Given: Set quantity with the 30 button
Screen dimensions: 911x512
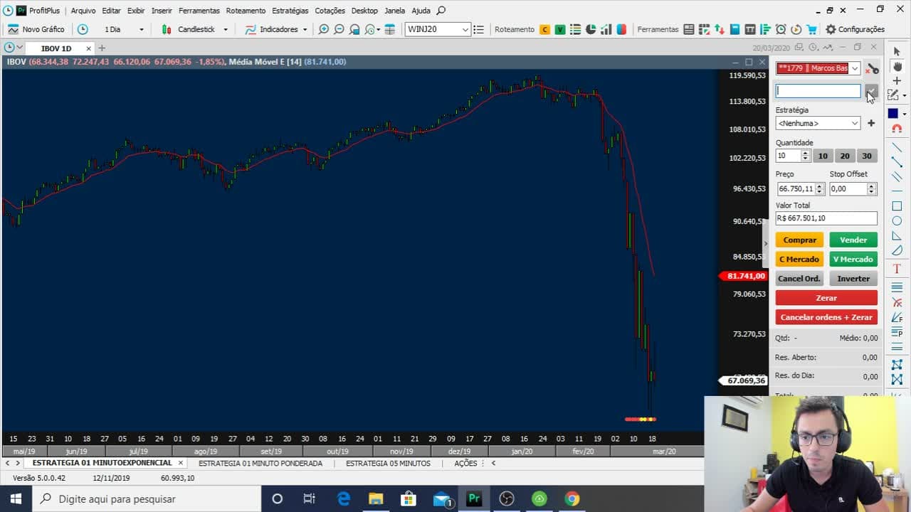Looking at the screenshot, I should coord(867,156).
